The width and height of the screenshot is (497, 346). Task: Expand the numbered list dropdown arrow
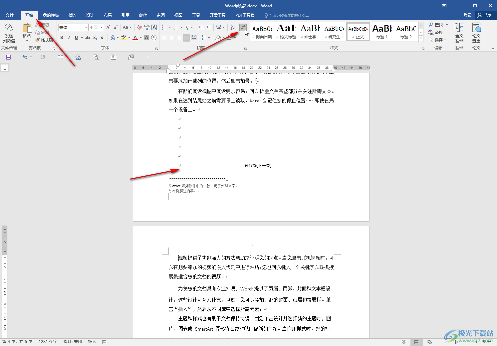(x=181, y=28)
